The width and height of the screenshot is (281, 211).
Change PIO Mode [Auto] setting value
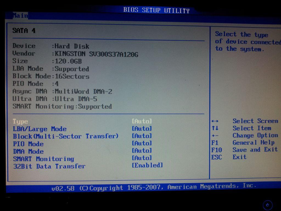[142, 143]
